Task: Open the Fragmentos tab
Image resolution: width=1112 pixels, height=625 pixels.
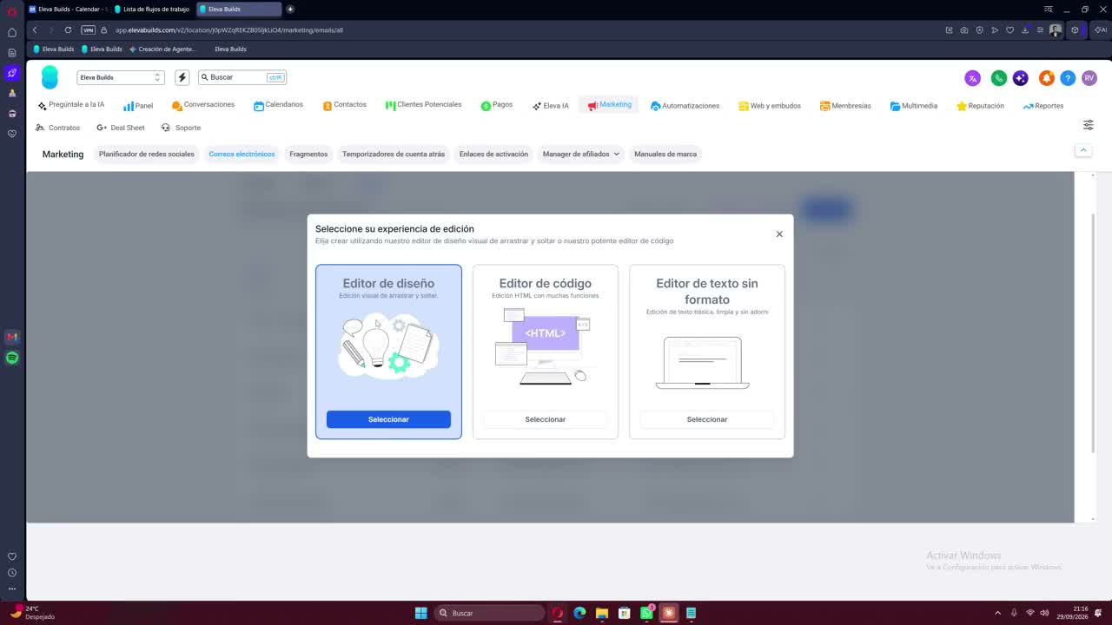Action: tap(308, 154)
